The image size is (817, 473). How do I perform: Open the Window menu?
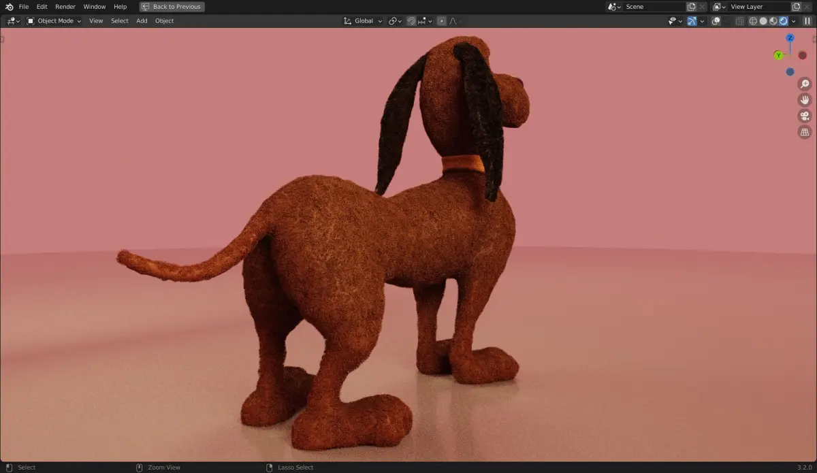click(95, 7)
